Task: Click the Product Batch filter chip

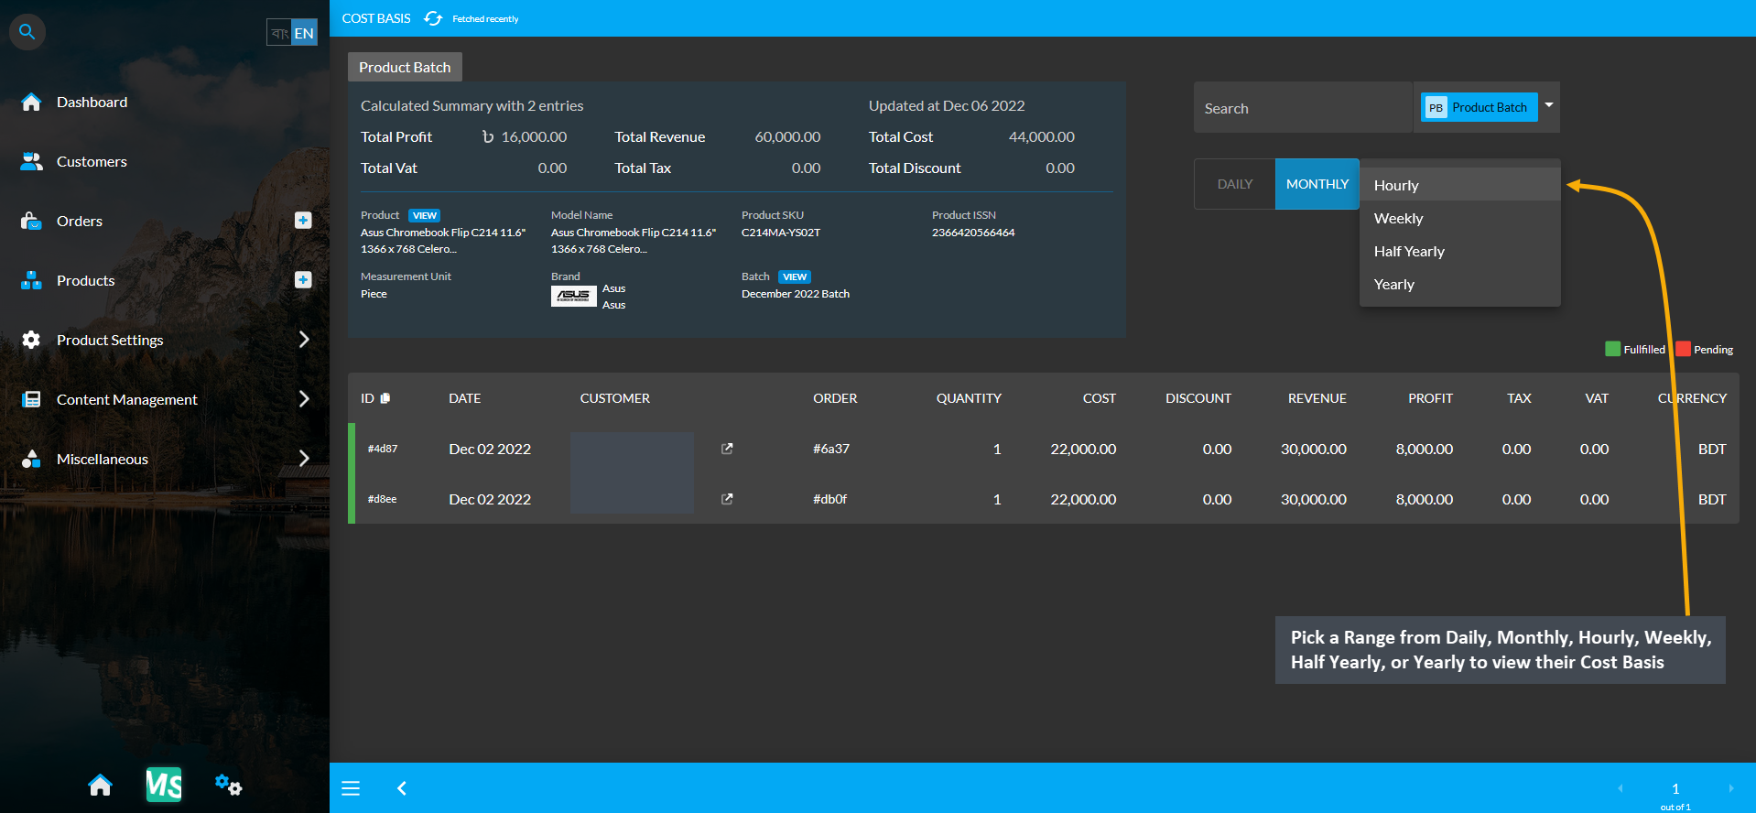Action: tap(1479, 107)
